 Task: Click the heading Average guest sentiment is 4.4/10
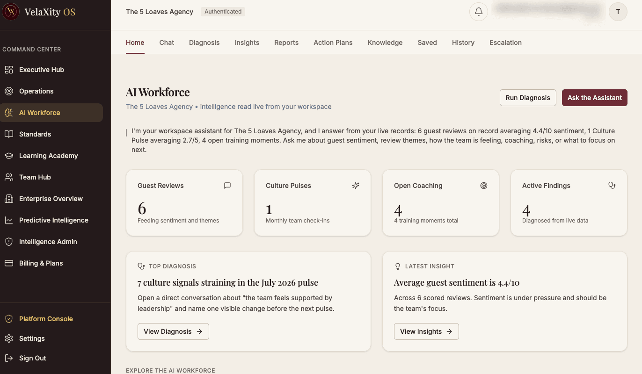pos(457,282)
